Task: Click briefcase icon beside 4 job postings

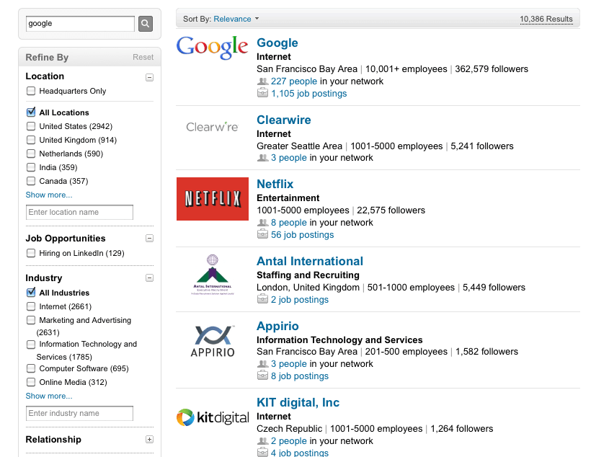Action: click(262, 452)
